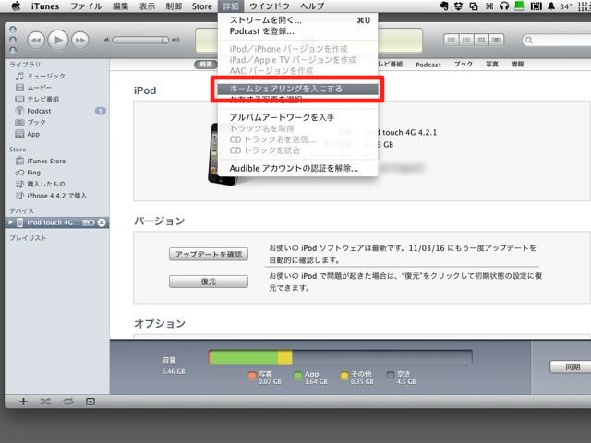The height and width of the screenshot is (443, 591).
Task: Click the green App segment of capacity bar
Action: (x=244, y=357)
